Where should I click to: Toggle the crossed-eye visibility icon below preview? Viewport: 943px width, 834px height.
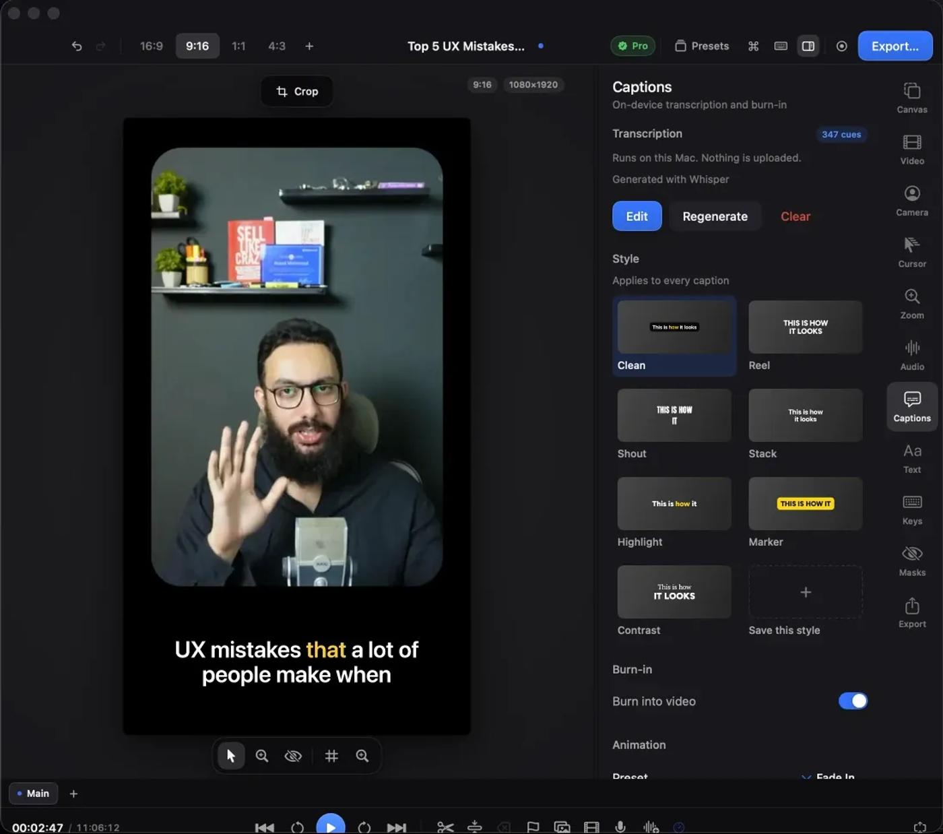[293, 756]
